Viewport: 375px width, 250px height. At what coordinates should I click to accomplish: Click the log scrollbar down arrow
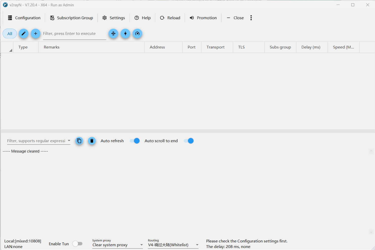point(371,232)
